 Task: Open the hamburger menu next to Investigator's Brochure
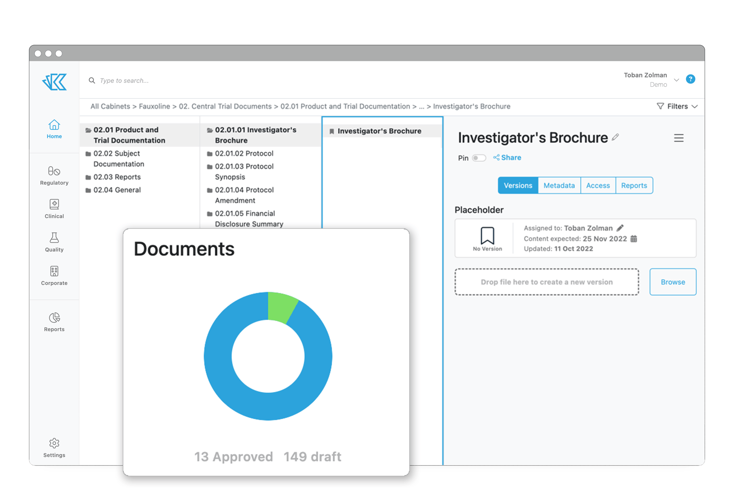point(679,138)
